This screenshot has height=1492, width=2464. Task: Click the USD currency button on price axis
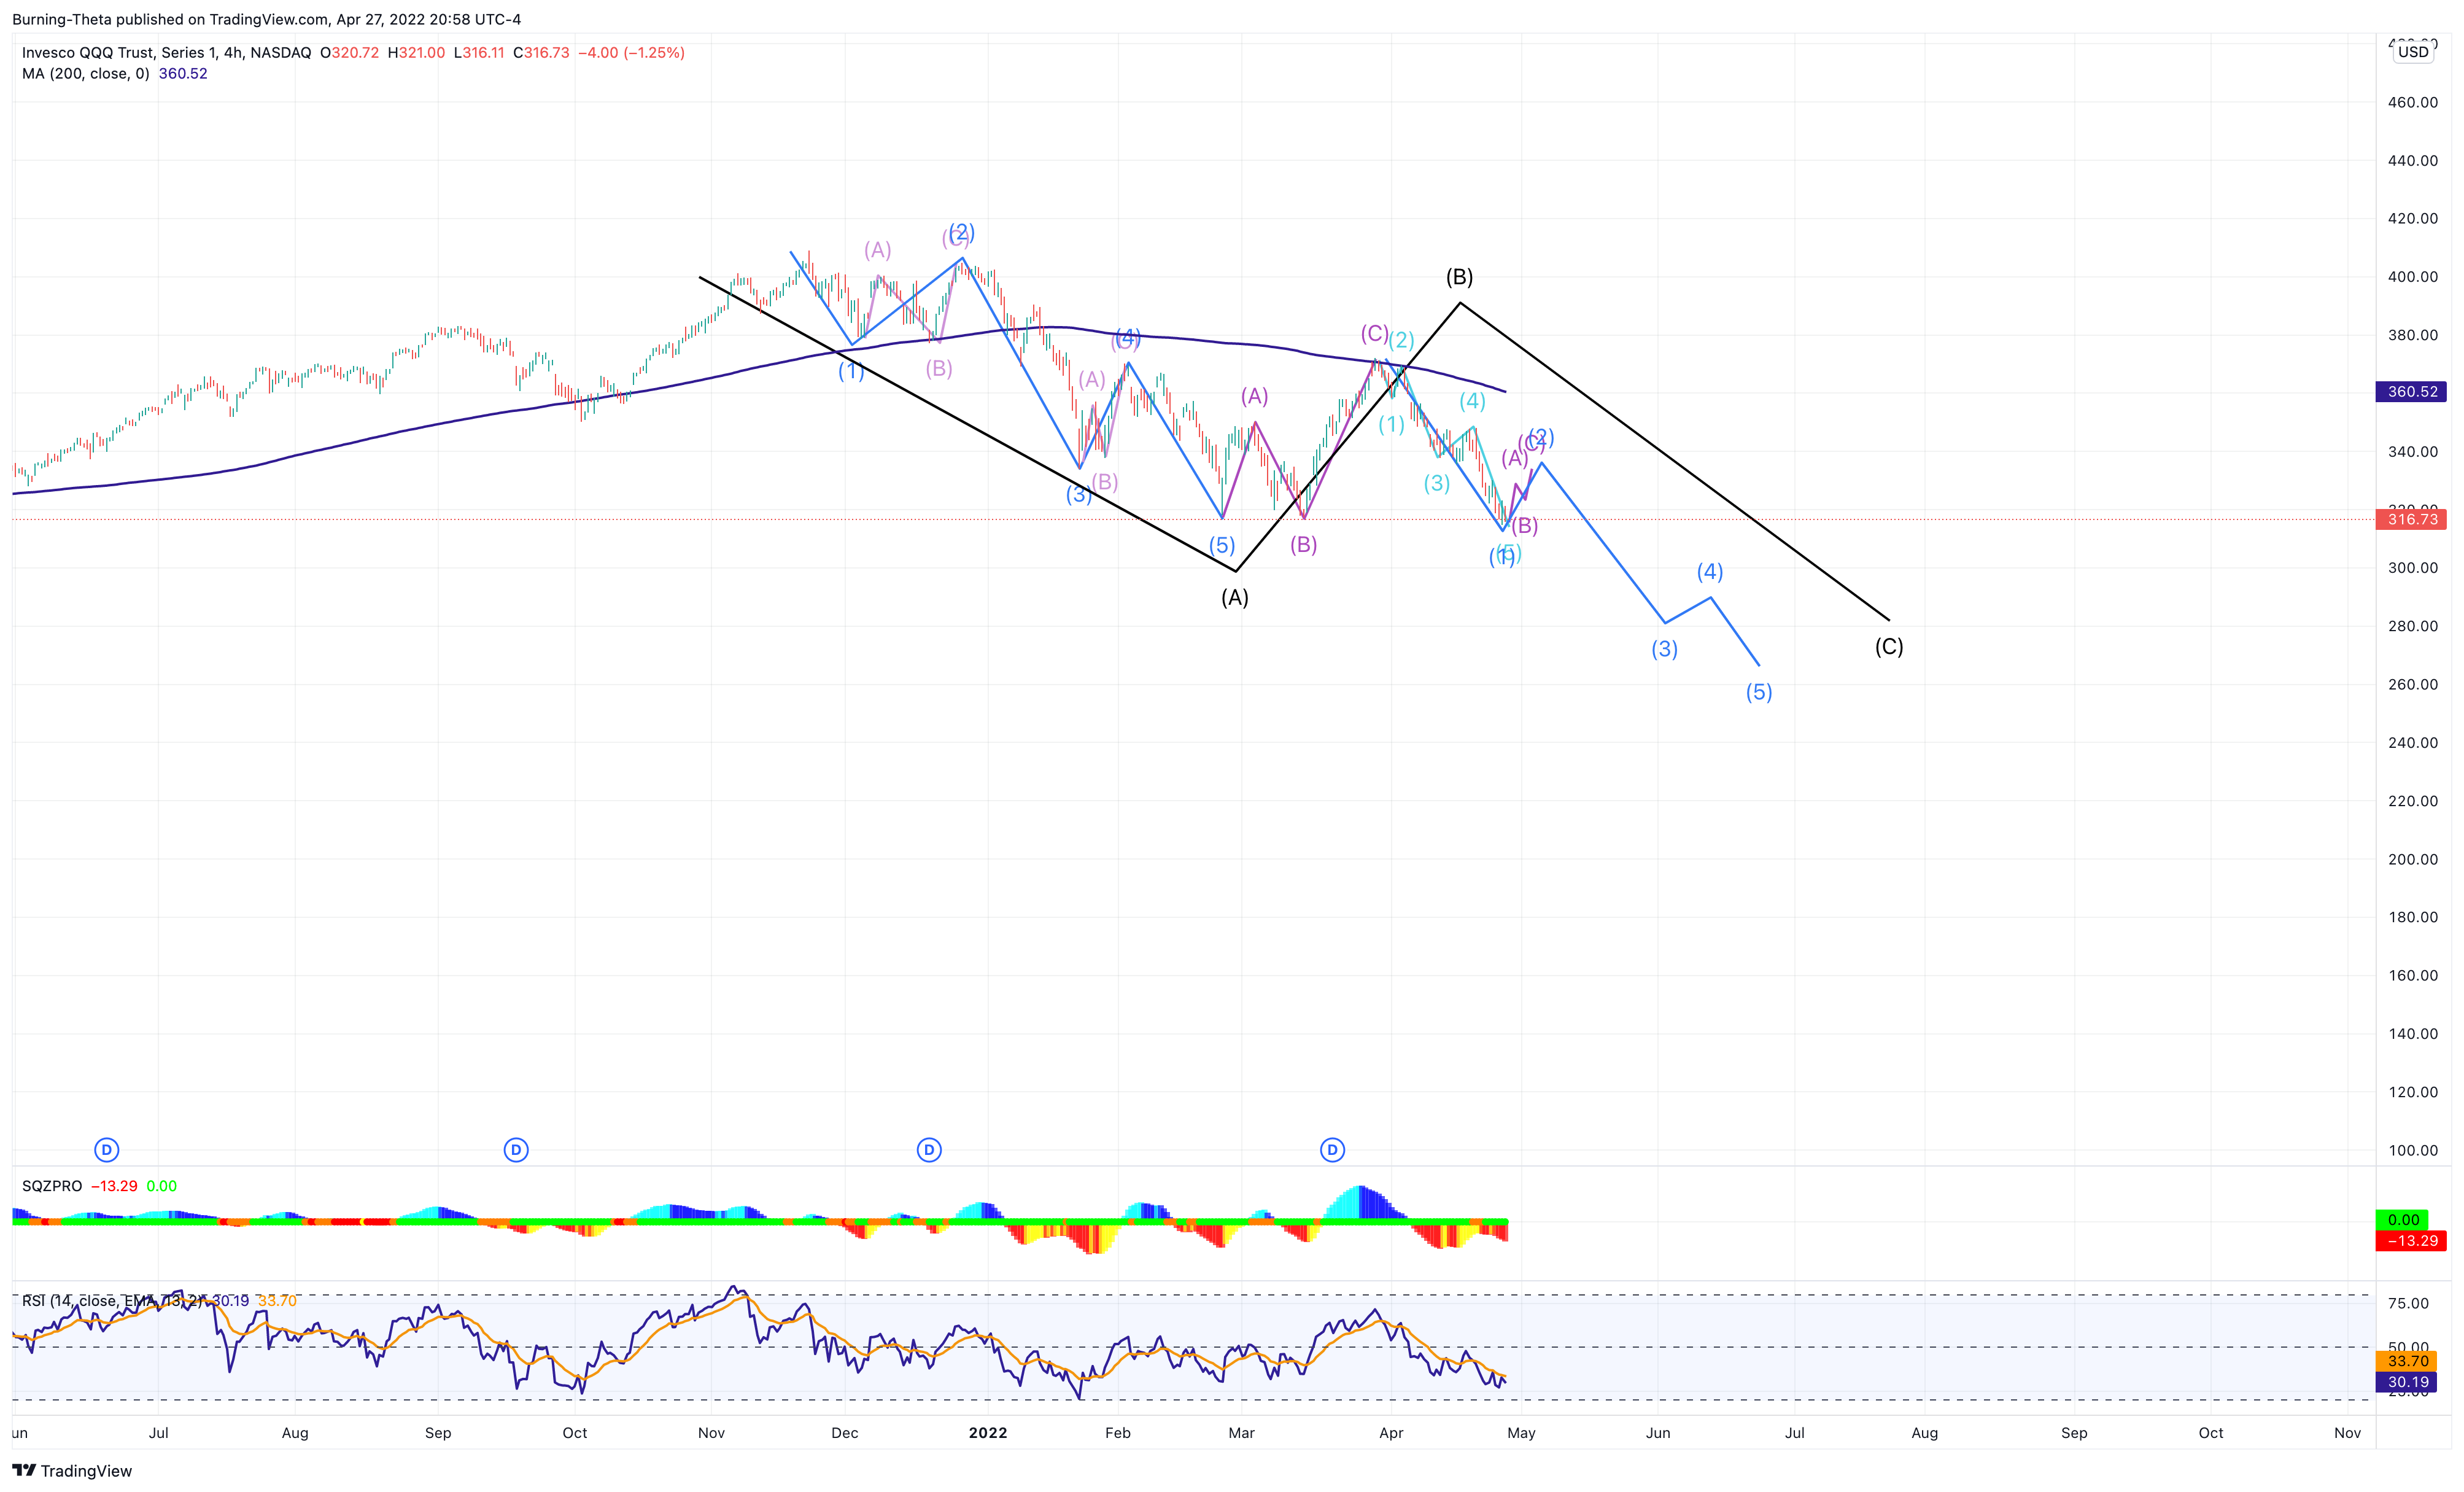click(2413, 52)
